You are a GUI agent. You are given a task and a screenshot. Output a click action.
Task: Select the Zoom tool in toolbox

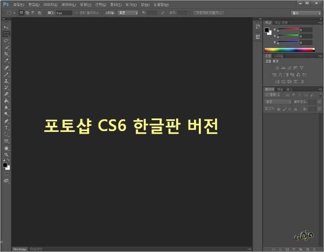[6, 155]
